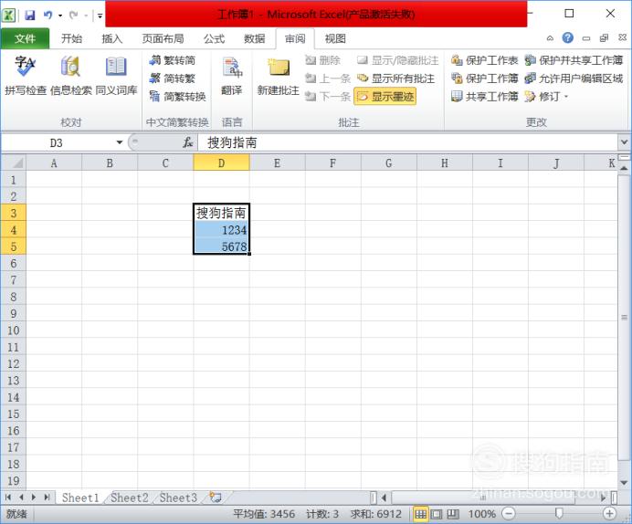Click the Select All corner button
The height and width of the screenshot is (524, 632).
pyautogui.click(x=14, y=162)
